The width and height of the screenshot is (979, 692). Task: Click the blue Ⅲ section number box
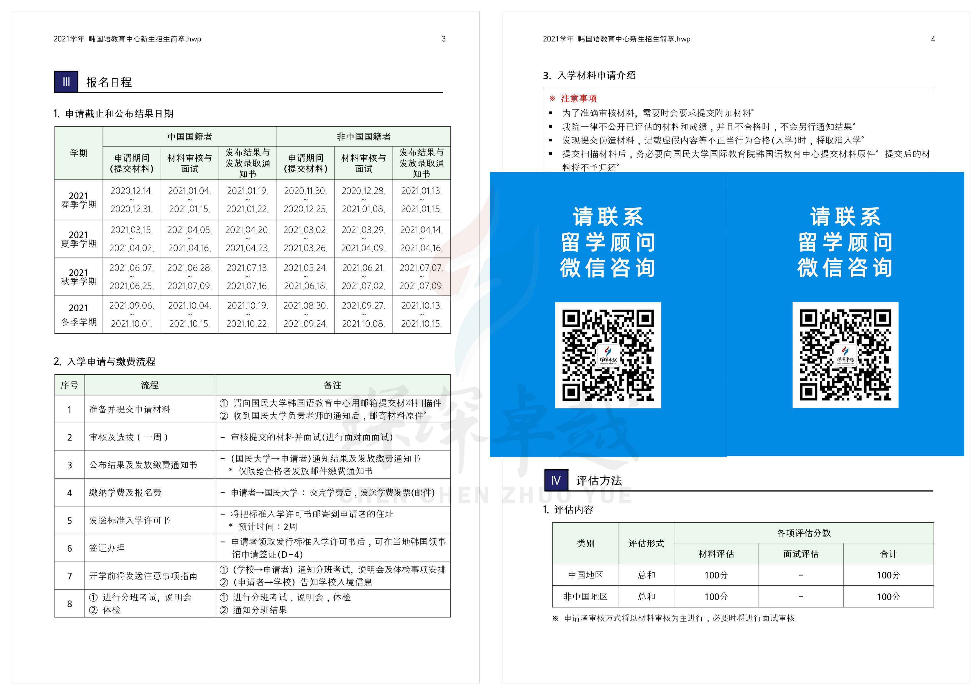(66, 81)
